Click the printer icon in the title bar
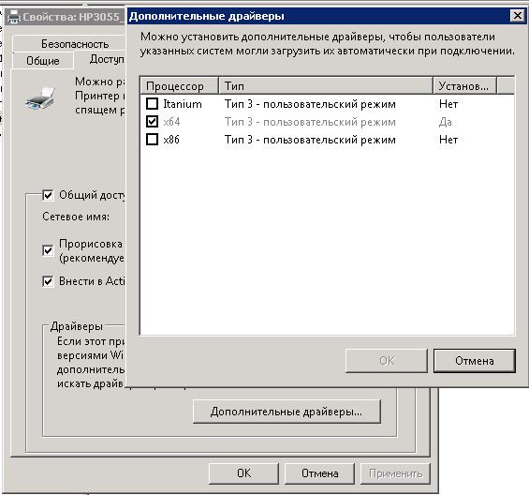Screen dimensions: 529x495 pos(14,17)
